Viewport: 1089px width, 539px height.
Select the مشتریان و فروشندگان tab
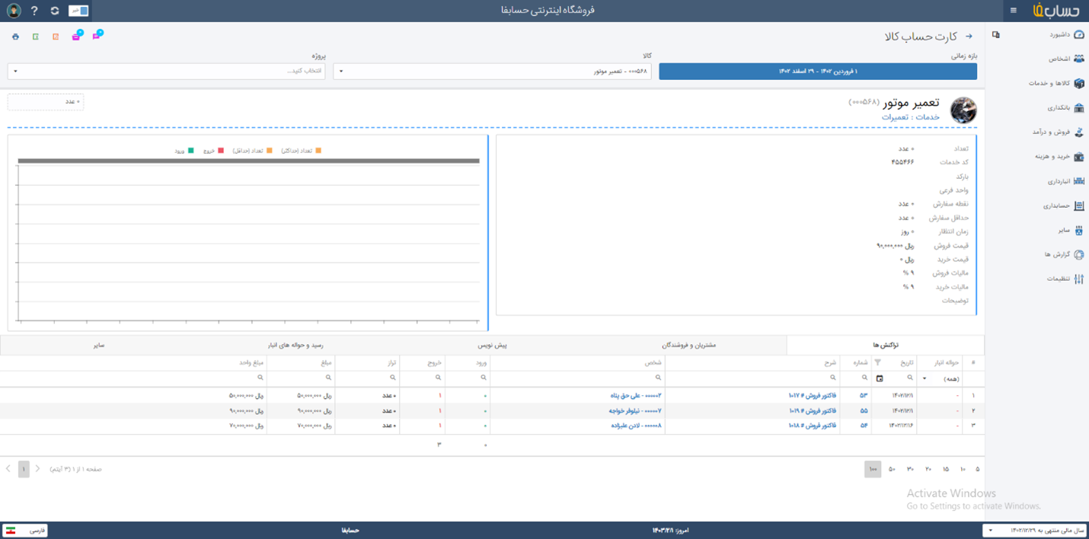688,345
